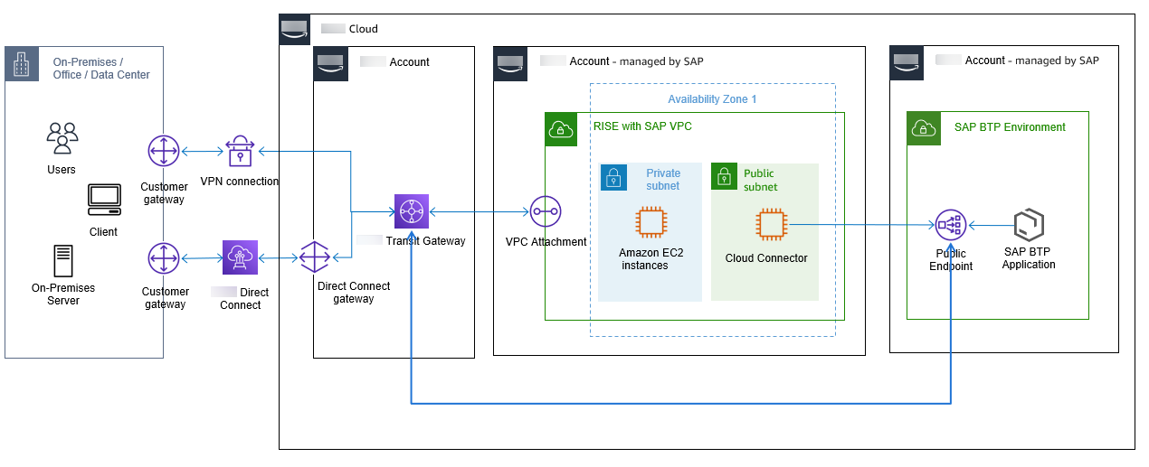Click the SAP BTP Environment cloud icon

pos(922,127)
